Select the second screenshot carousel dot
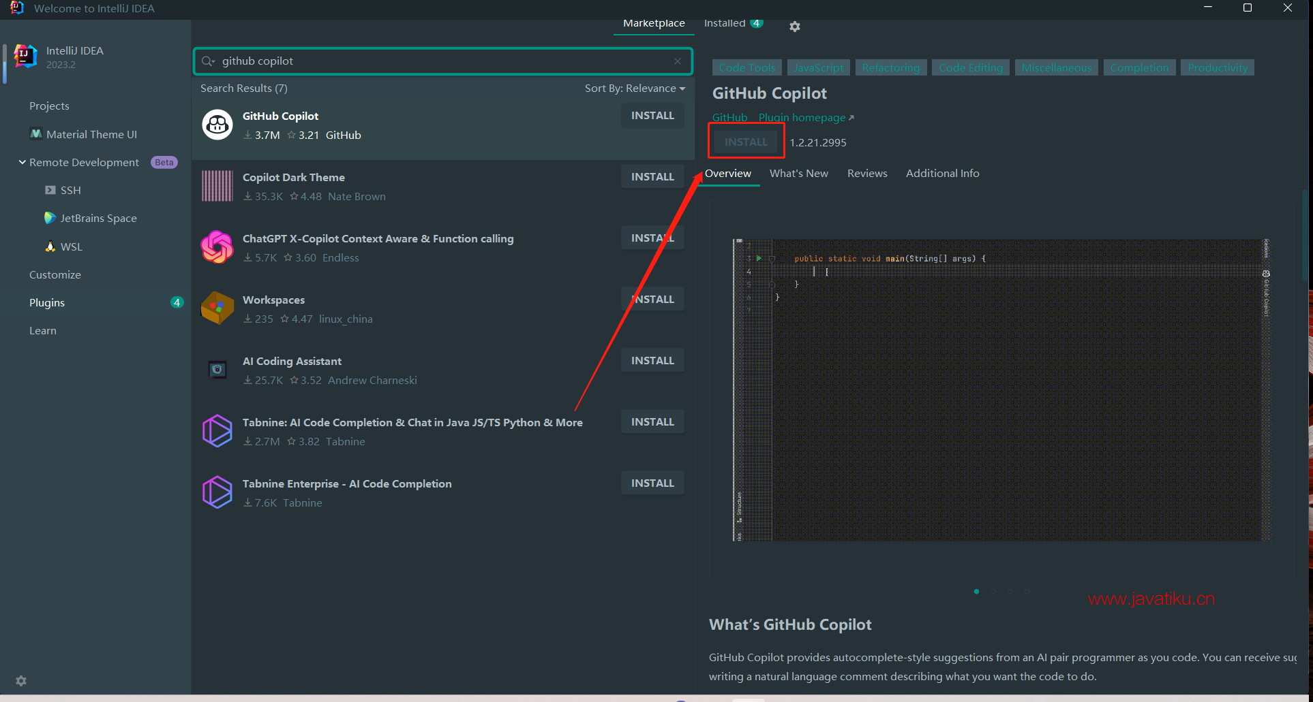The width and height of the screenshot is (1313, 702). tap(993, 591)
